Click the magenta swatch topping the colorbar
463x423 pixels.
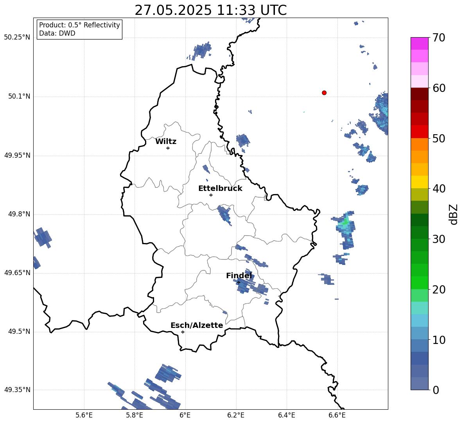(x=419, y=43)
